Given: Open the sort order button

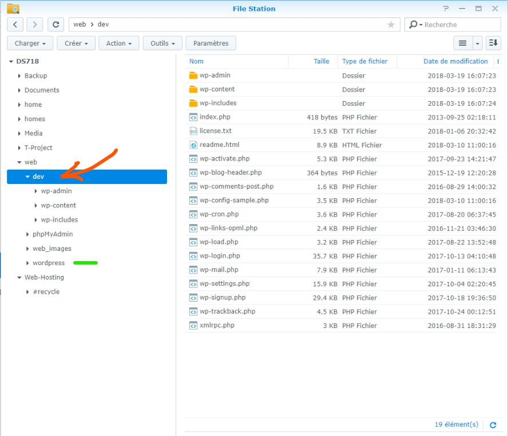Looking at the screenshot, I should pos(494,43).
